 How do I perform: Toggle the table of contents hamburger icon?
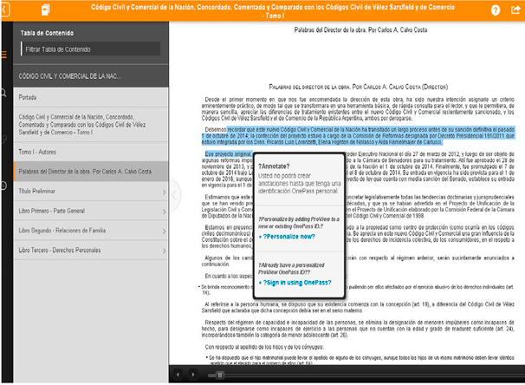4,54
